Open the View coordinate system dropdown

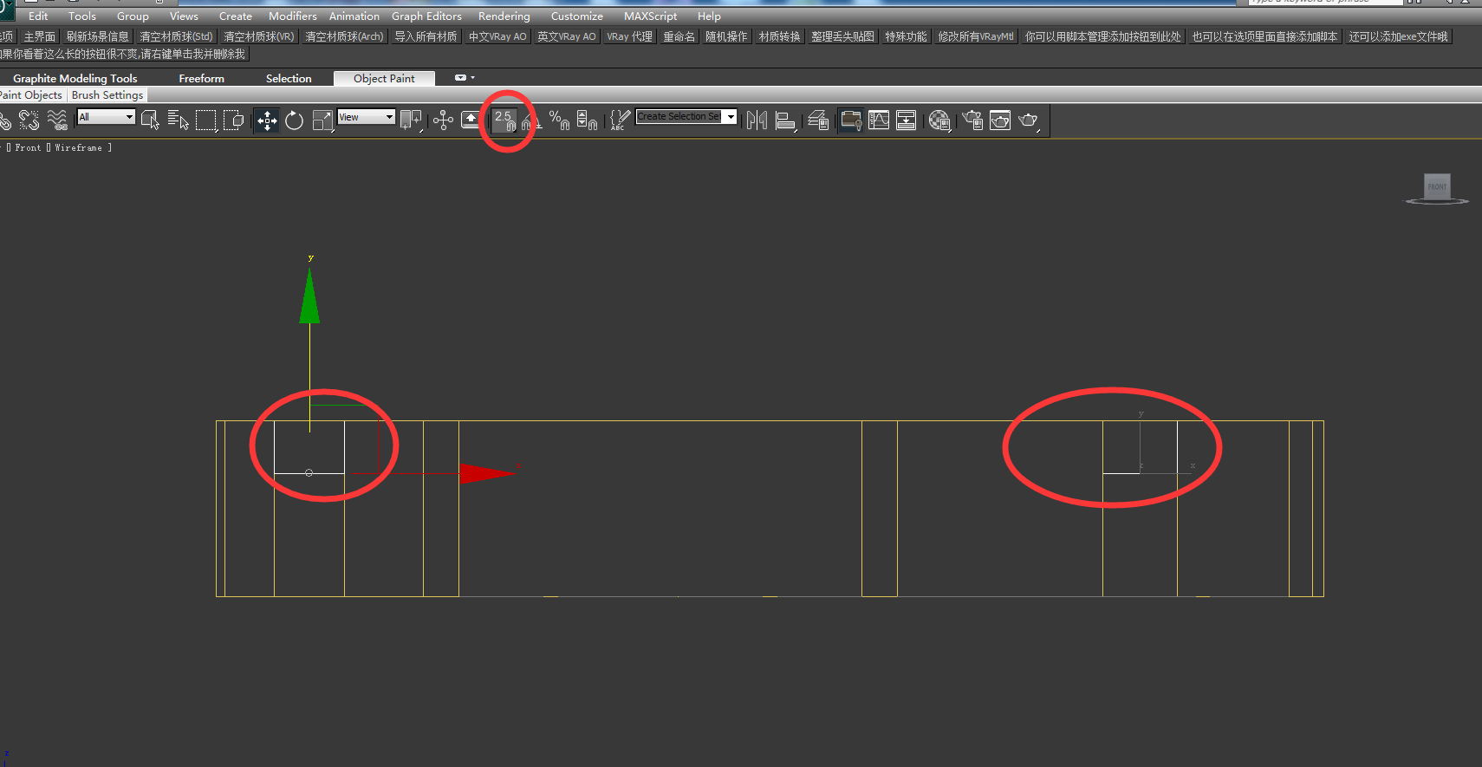(367, 117)
